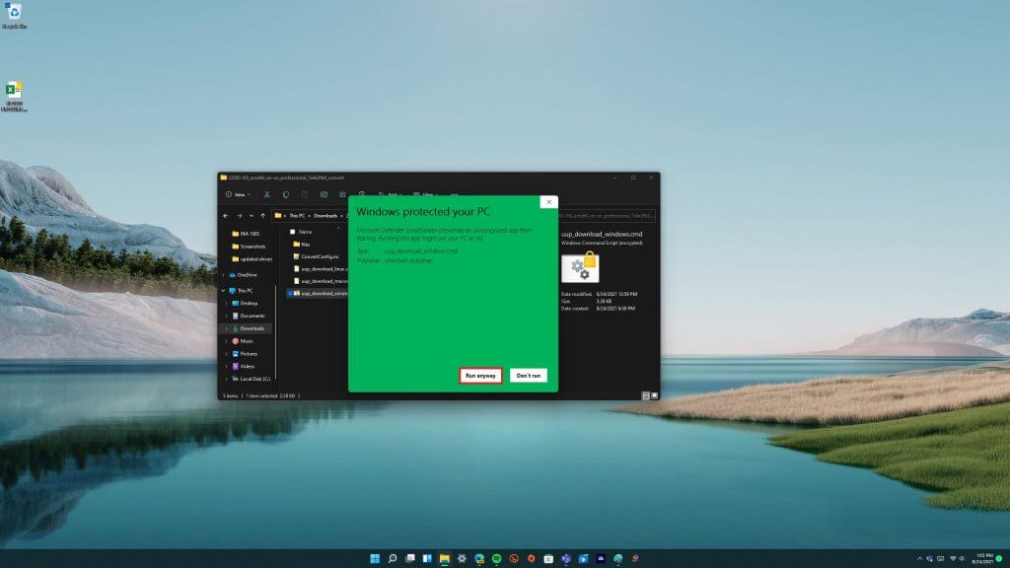
Task: Go back with the Back arrow
Action: pos(226,216)
